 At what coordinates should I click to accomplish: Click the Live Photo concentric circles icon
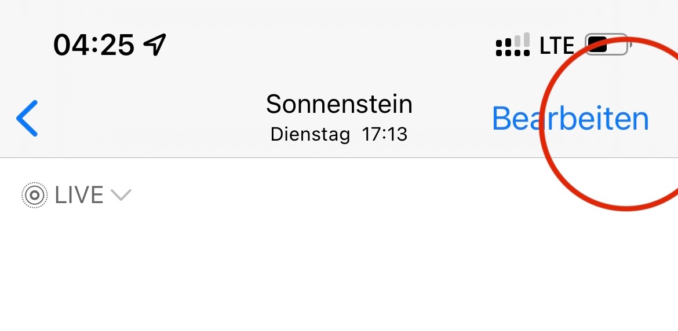click(34, 196)
